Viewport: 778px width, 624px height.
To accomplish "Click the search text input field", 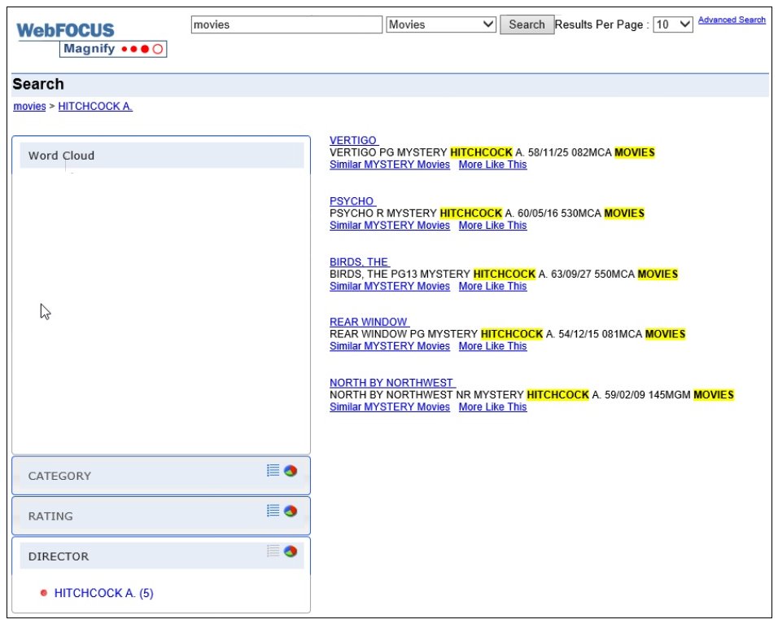I will coord(286,24).
